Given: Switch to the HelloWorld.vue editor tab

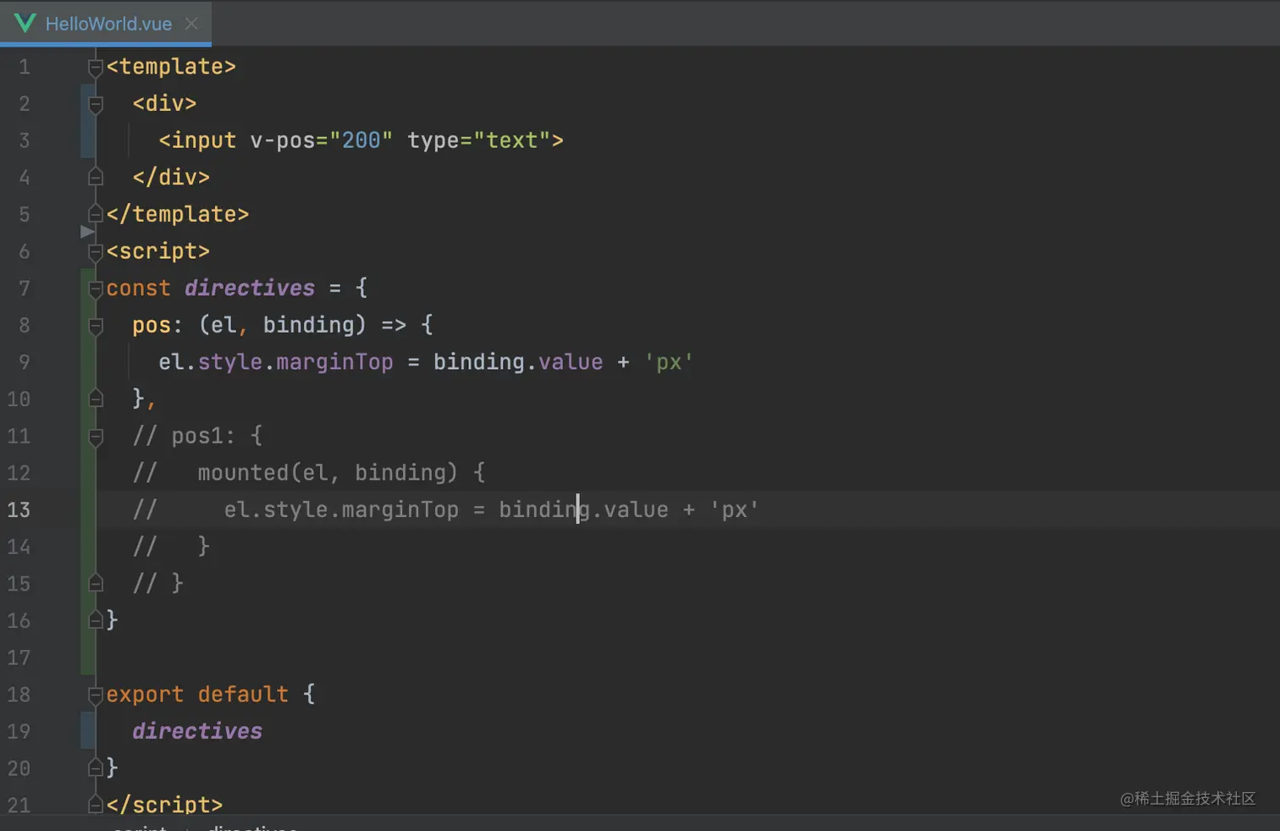Looking at the screenshot, I should click(x=106, y=24).
